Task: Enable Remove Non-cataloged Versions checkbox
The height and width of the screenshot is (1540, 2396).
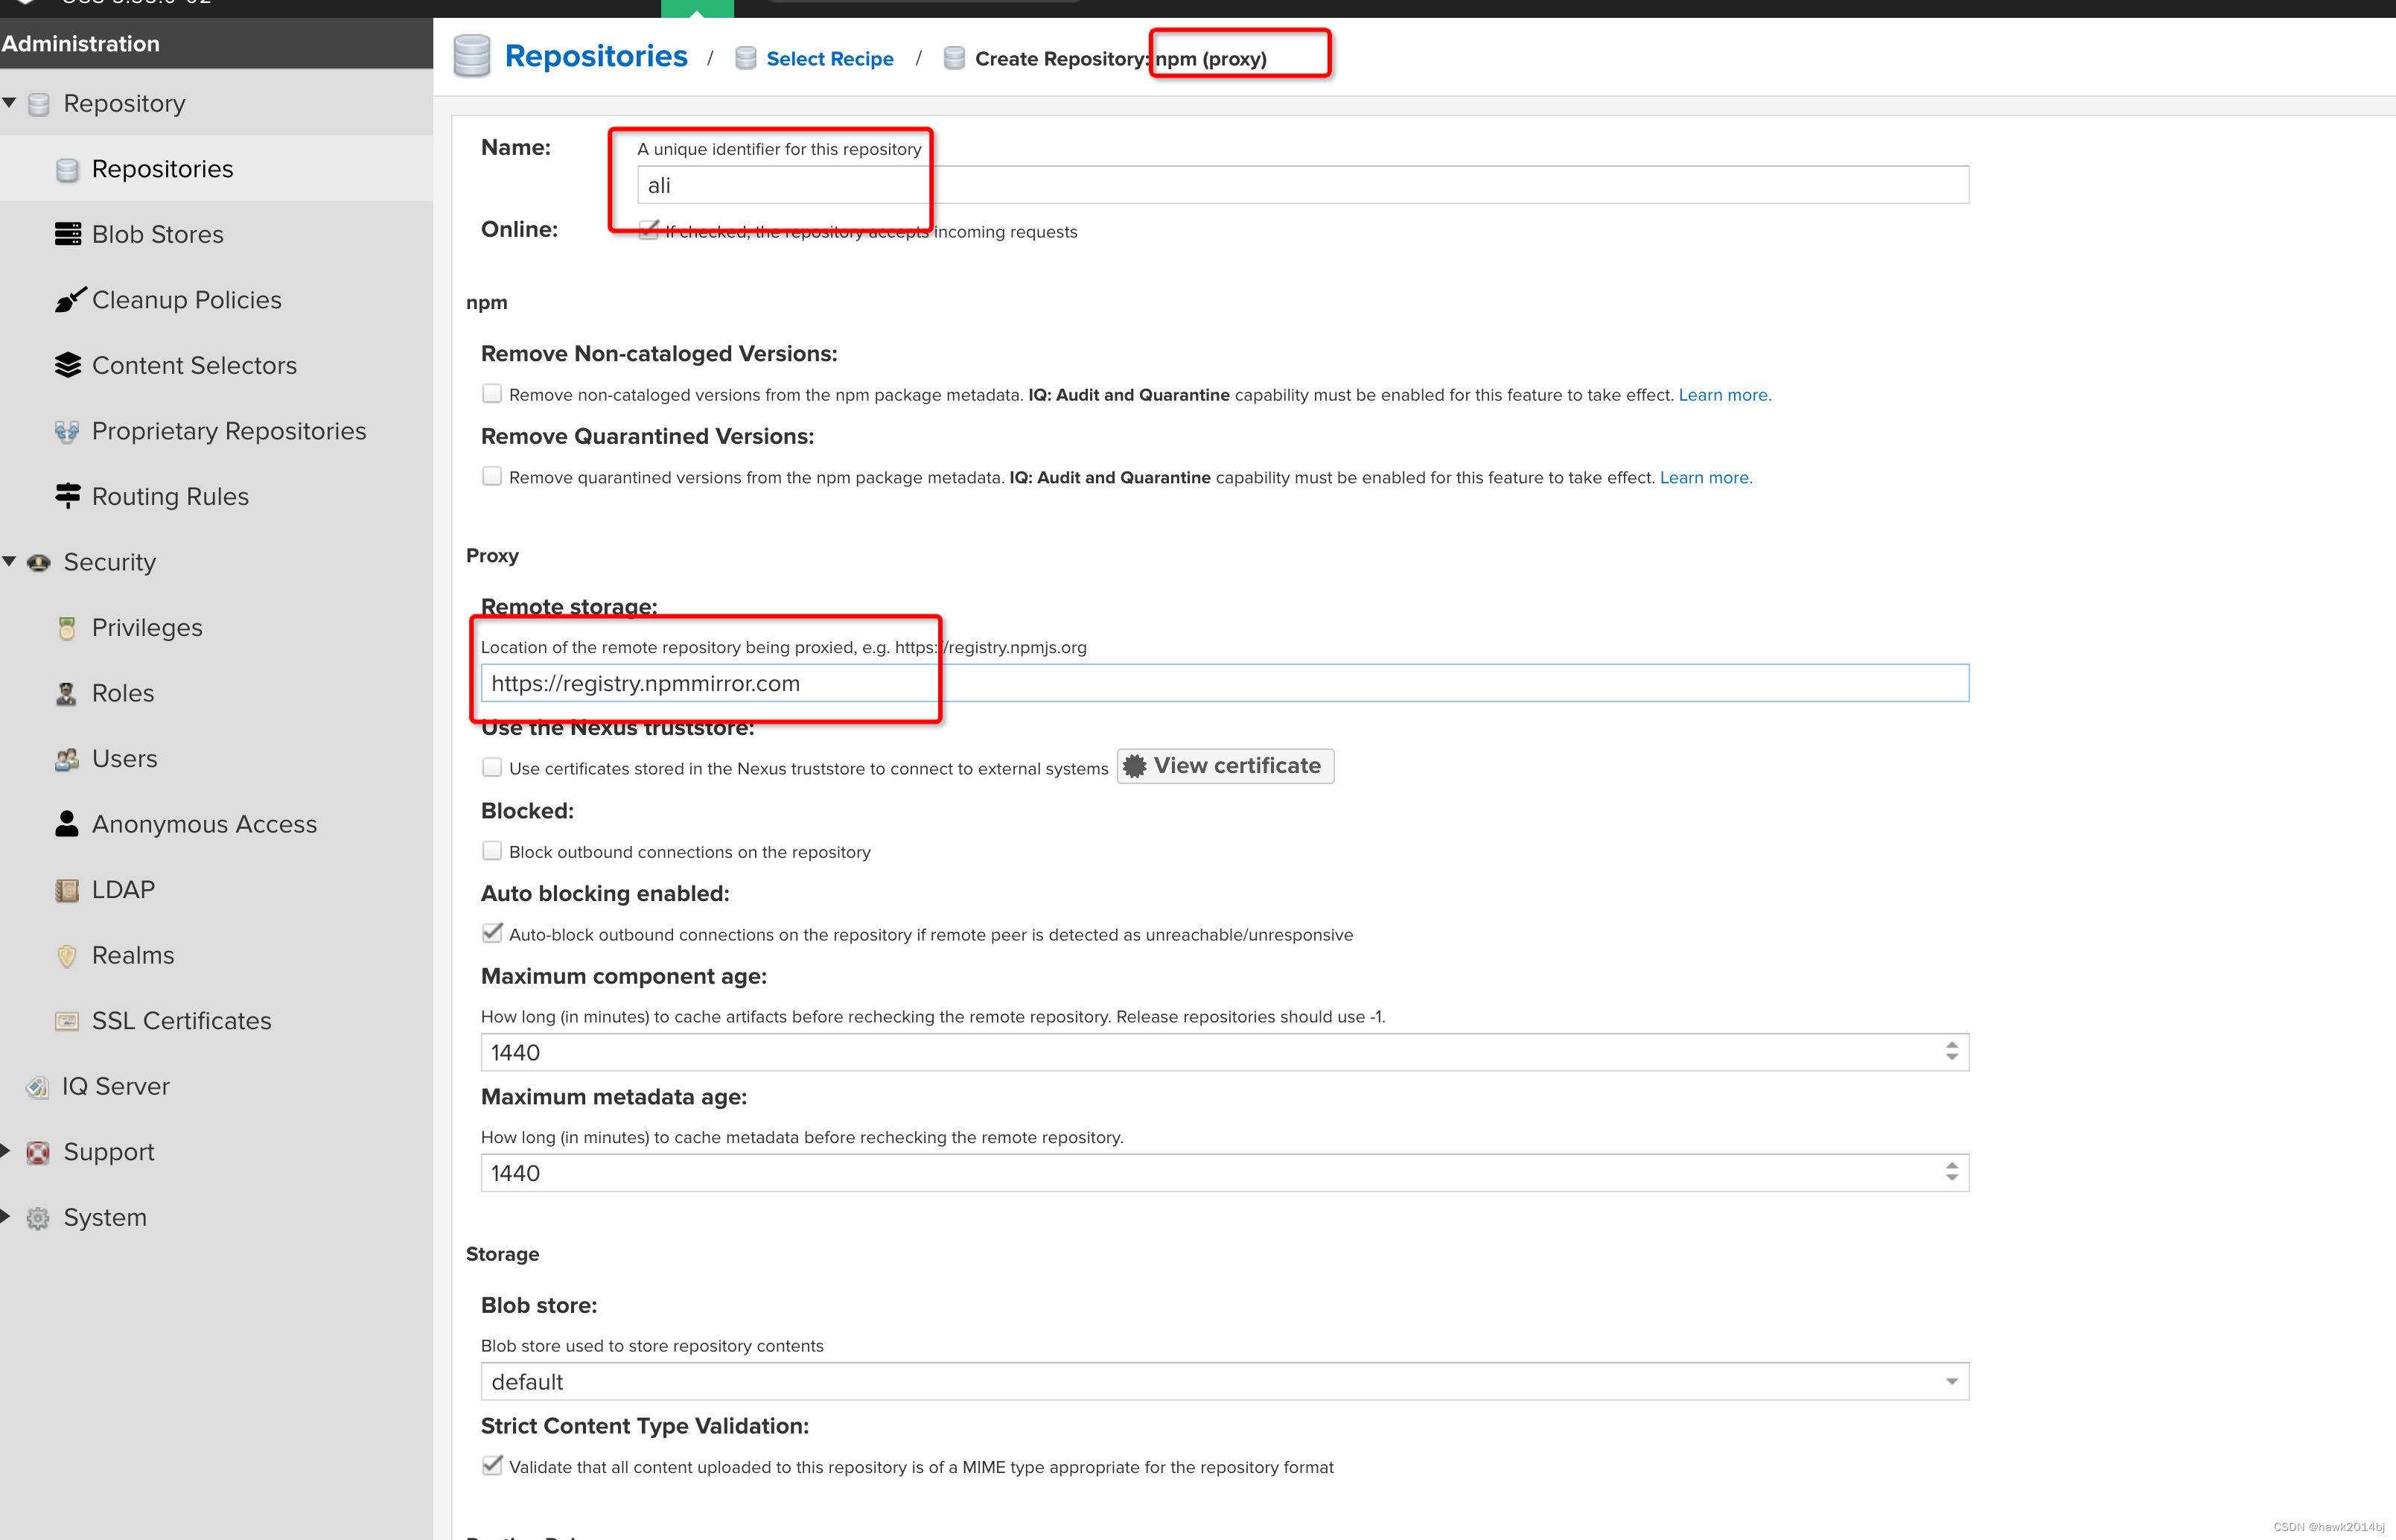Action: click(492, 394)
